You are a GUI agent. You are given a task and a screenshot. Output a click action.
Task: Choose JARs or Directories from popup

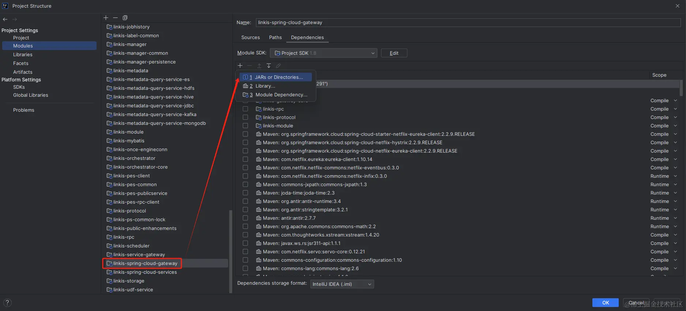276,77
